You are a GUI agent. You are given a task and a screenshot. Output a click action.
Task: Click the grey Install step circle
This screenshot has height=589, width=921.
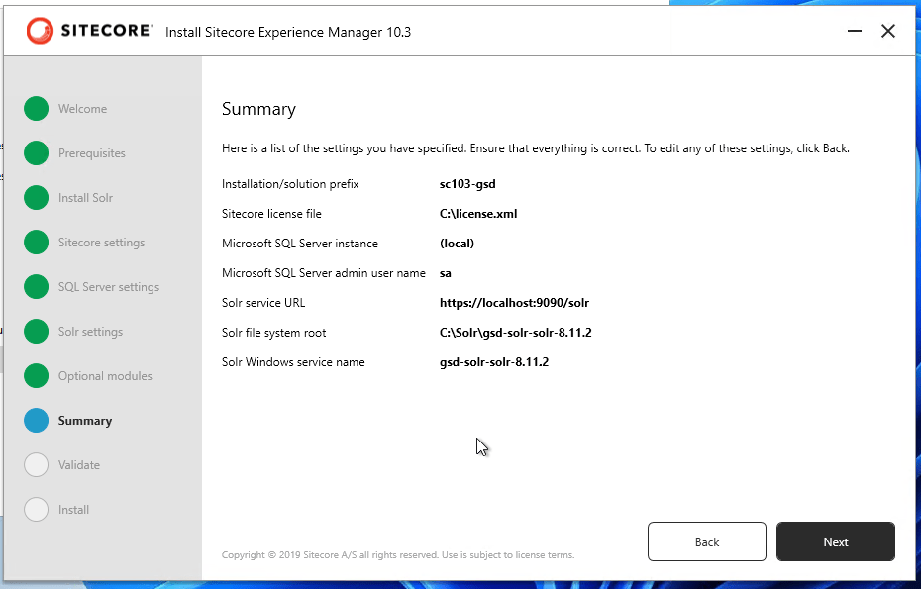(x=37, y=510)
